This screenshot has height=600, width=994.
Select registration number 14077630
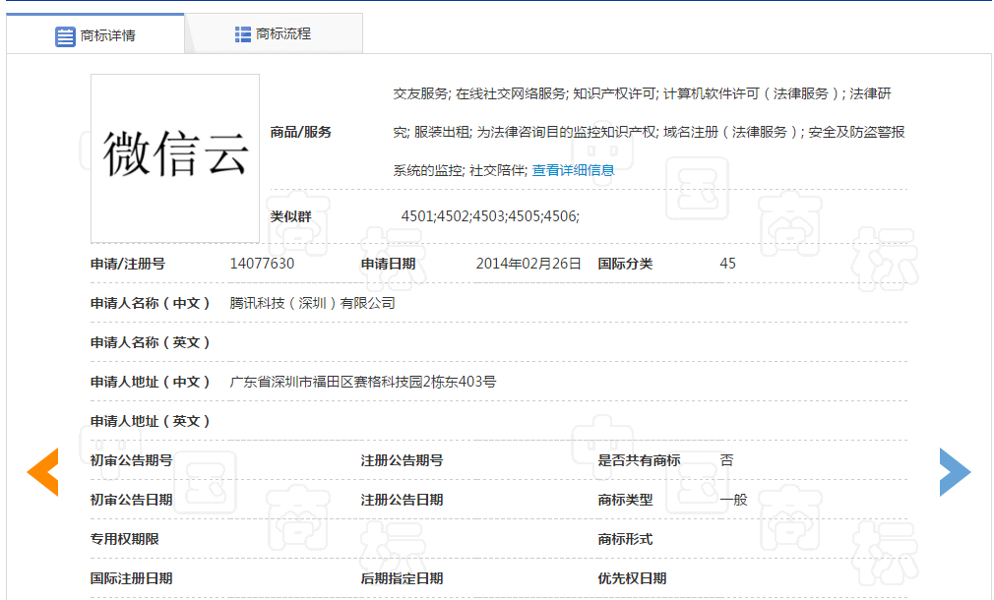262,264
